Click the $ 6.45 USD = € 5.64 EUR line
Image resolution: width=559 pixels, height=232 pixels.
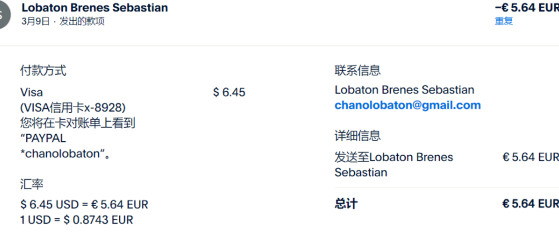84,205
